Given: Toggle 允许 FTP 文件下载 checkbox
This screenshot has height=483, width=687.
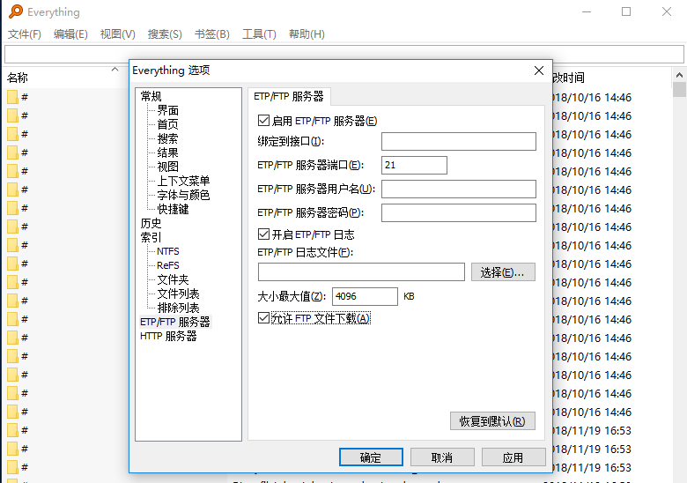Looking at the screenshot, I should coord(263,318).
